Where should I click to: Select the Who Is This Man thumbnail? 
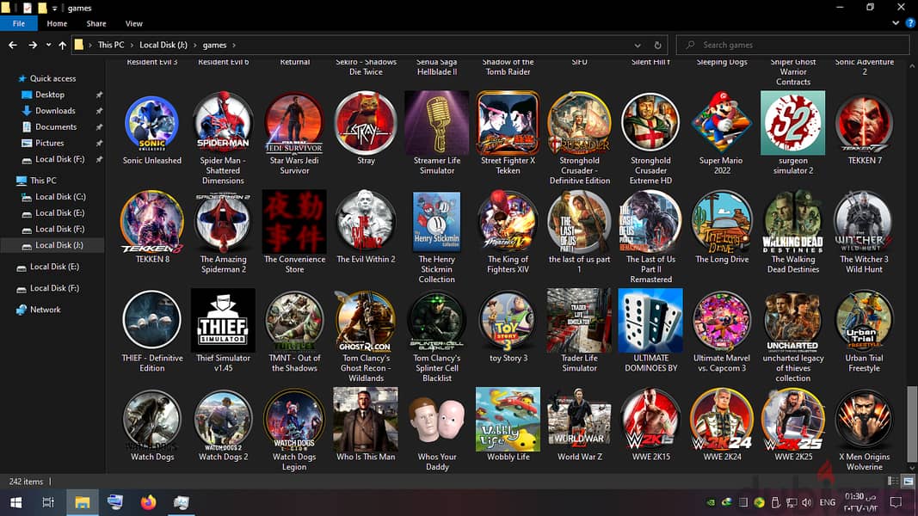point(366,420)
